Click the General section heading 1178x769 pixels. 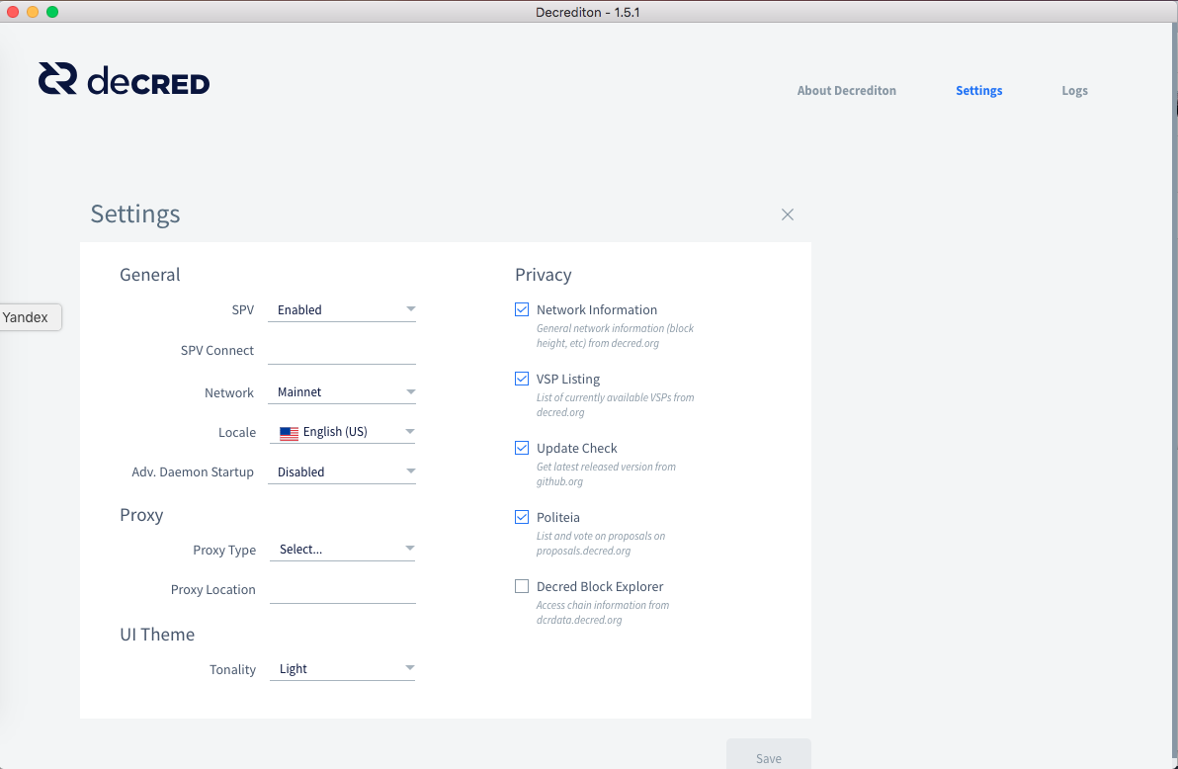tap(149, 275)
